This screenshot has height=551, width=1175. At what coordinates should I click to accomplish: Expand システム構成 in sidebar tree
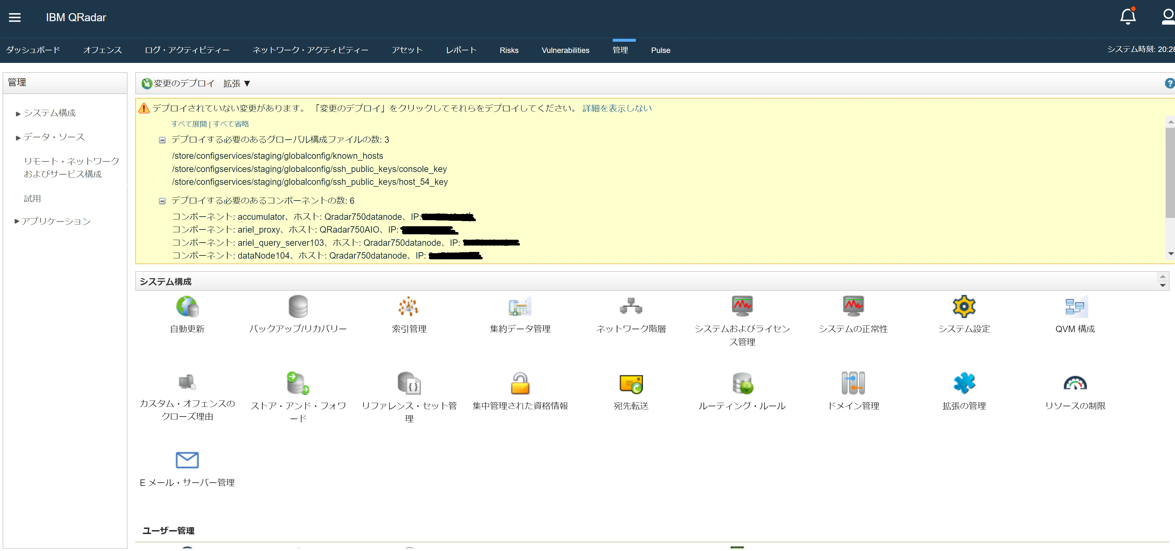(x=18, y=114)
